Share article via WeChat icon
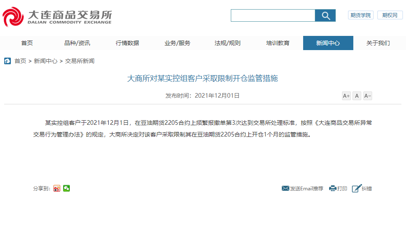Viewport: 406px width, 230px height. [x=66, y=188]
